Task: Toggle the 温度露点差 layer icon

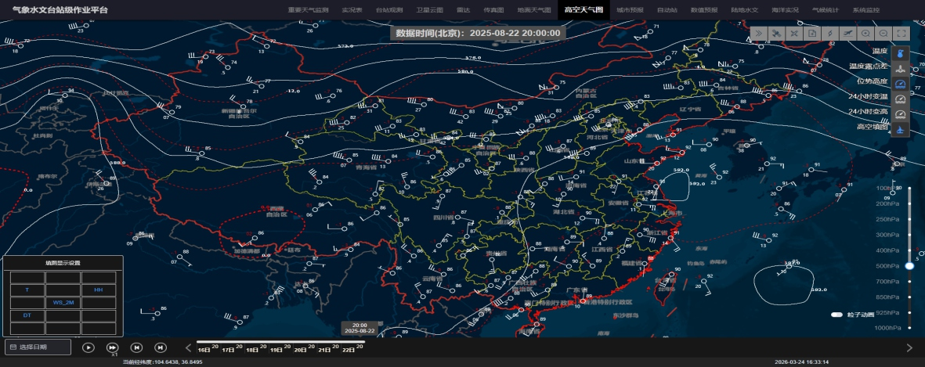Action: (900, 69)
